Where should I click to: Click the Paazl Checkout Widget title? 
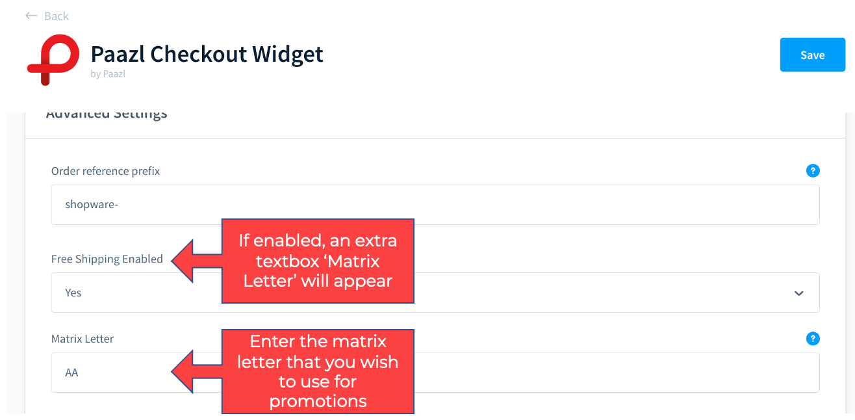(207, 53)
